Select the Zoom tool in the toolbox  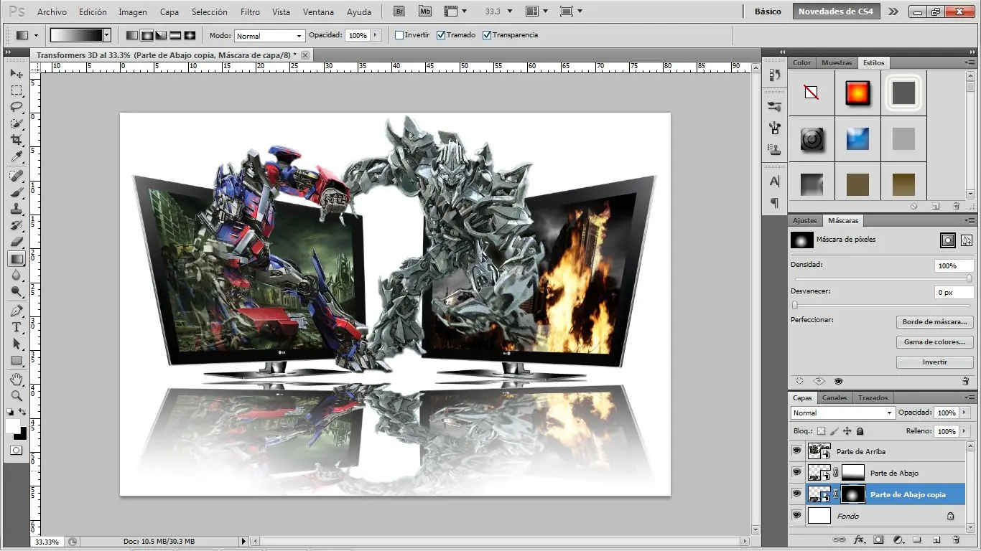click(17, 395)
